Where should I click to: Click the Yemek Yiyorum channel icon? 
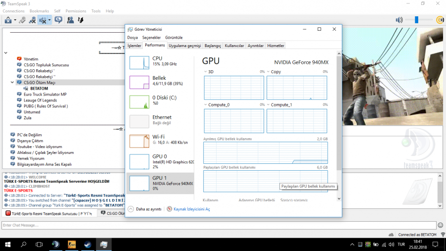coord(12,158)
